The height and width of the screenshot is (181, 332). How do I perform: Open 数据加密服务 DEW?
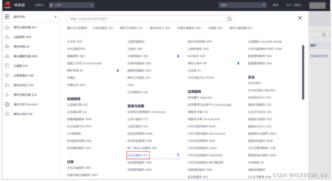click(x=260, y=141)
